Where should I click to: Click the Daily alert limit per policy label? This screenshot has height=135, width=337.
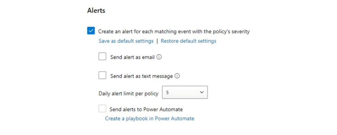[129, 94]
